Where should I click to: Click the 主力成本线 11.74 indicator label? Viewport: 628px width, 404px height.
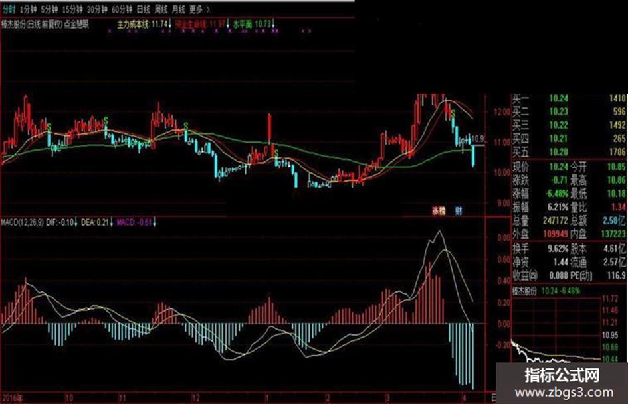click(144, 24)
